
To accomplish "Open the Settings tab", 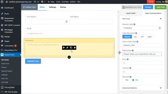I will [x=52, y=7].
